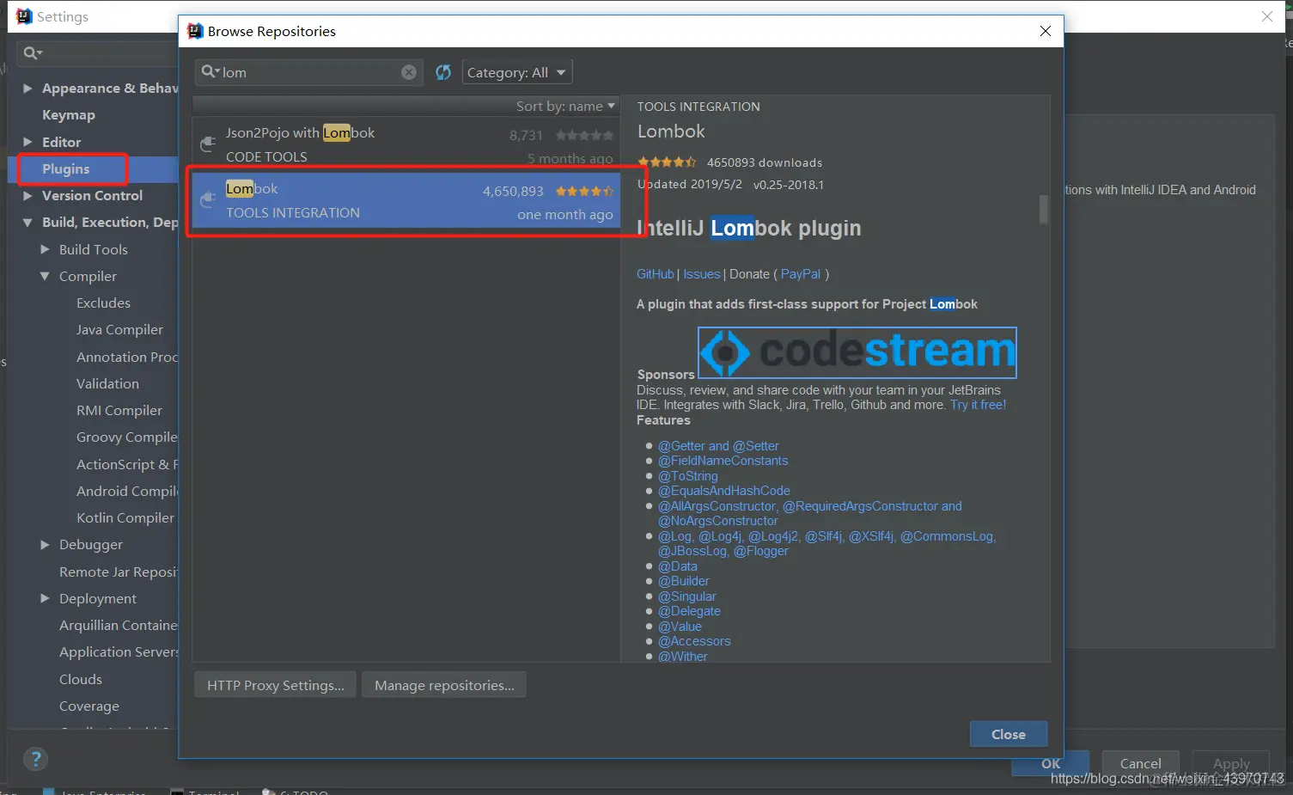Select RMI Compiler settings
Viewport: 1293px width, 795px height.
coord(119,411)
